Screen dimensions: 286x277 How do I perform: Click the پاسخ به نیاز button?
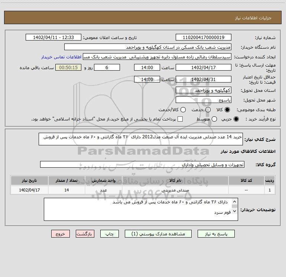[x=216, y=234]
